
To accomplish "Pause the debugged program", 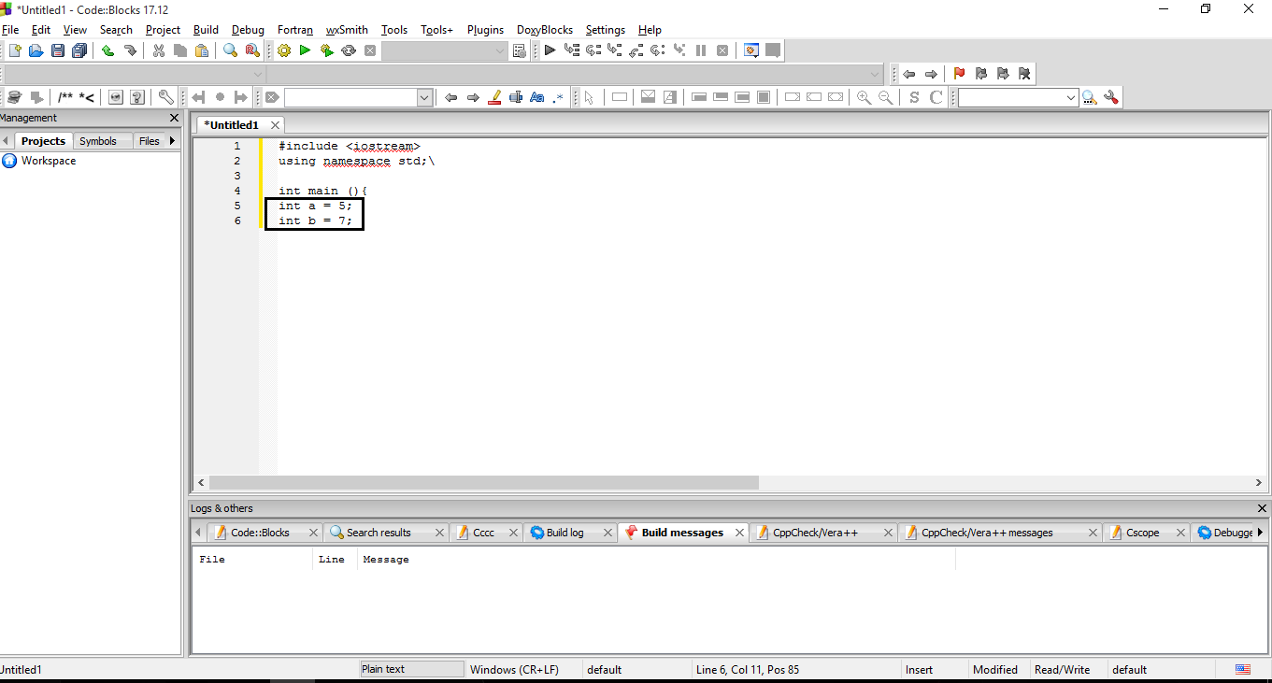I will (702, 50).
